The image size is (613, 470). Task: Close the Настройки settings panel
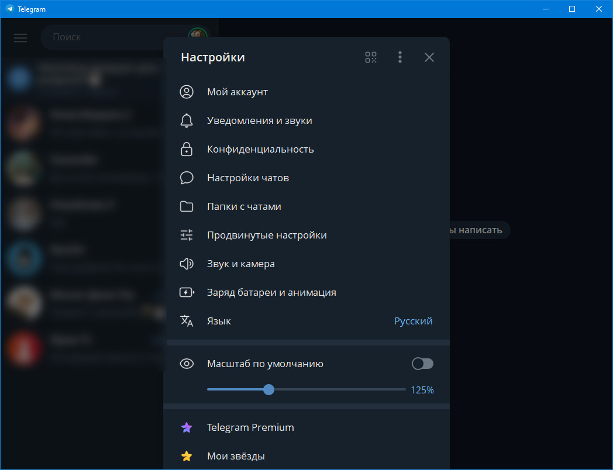point(429,57)
